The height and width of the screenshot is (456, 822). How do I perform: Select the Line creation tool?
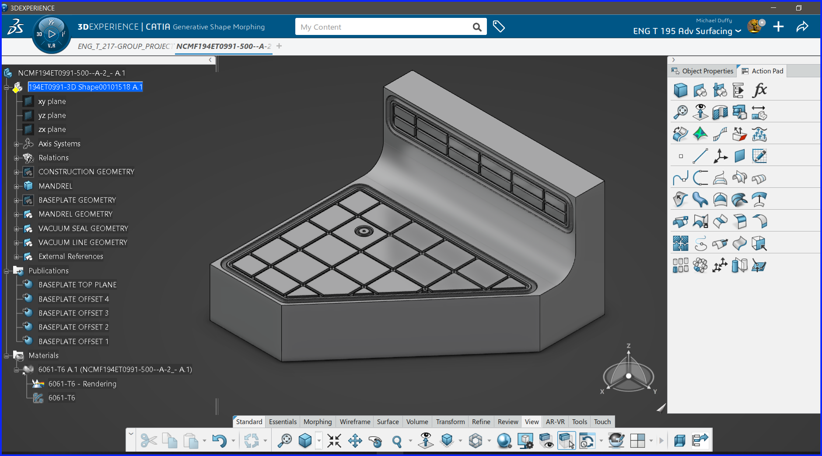[700, 156]
